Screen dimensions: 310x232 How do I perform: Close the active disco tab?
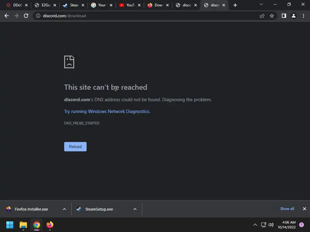coord(224,5)
